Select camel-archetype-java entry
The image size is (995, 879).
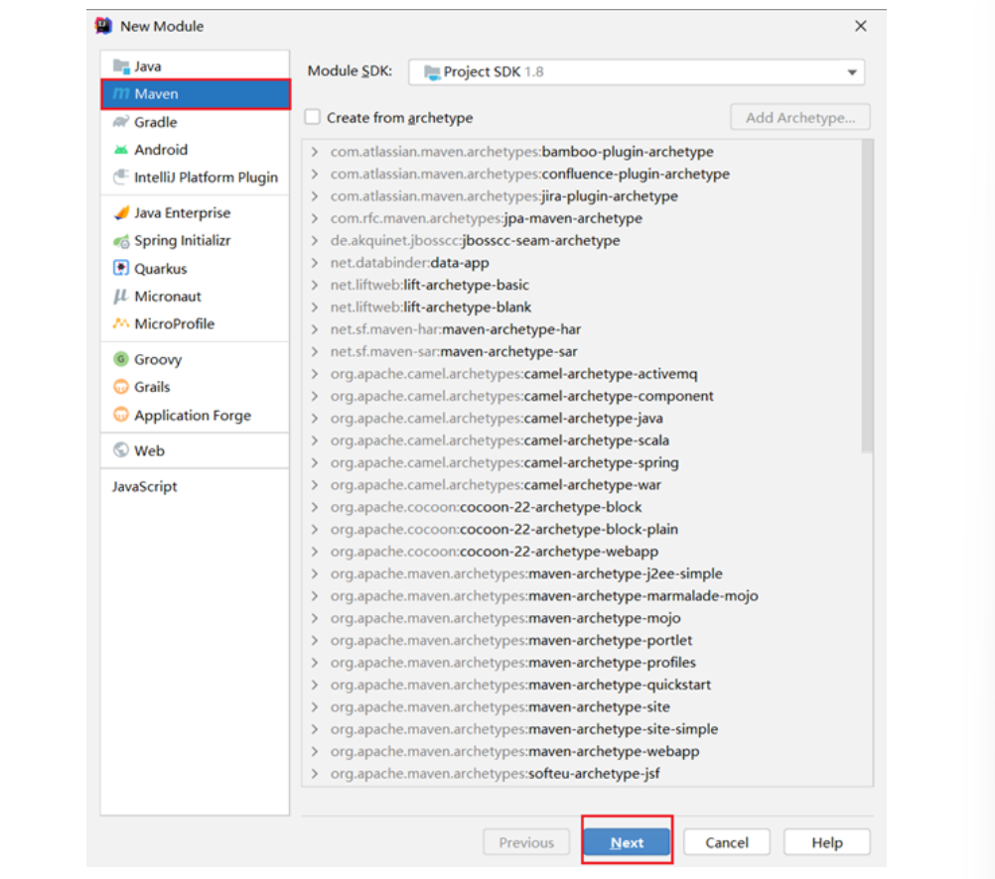point(497,418)
